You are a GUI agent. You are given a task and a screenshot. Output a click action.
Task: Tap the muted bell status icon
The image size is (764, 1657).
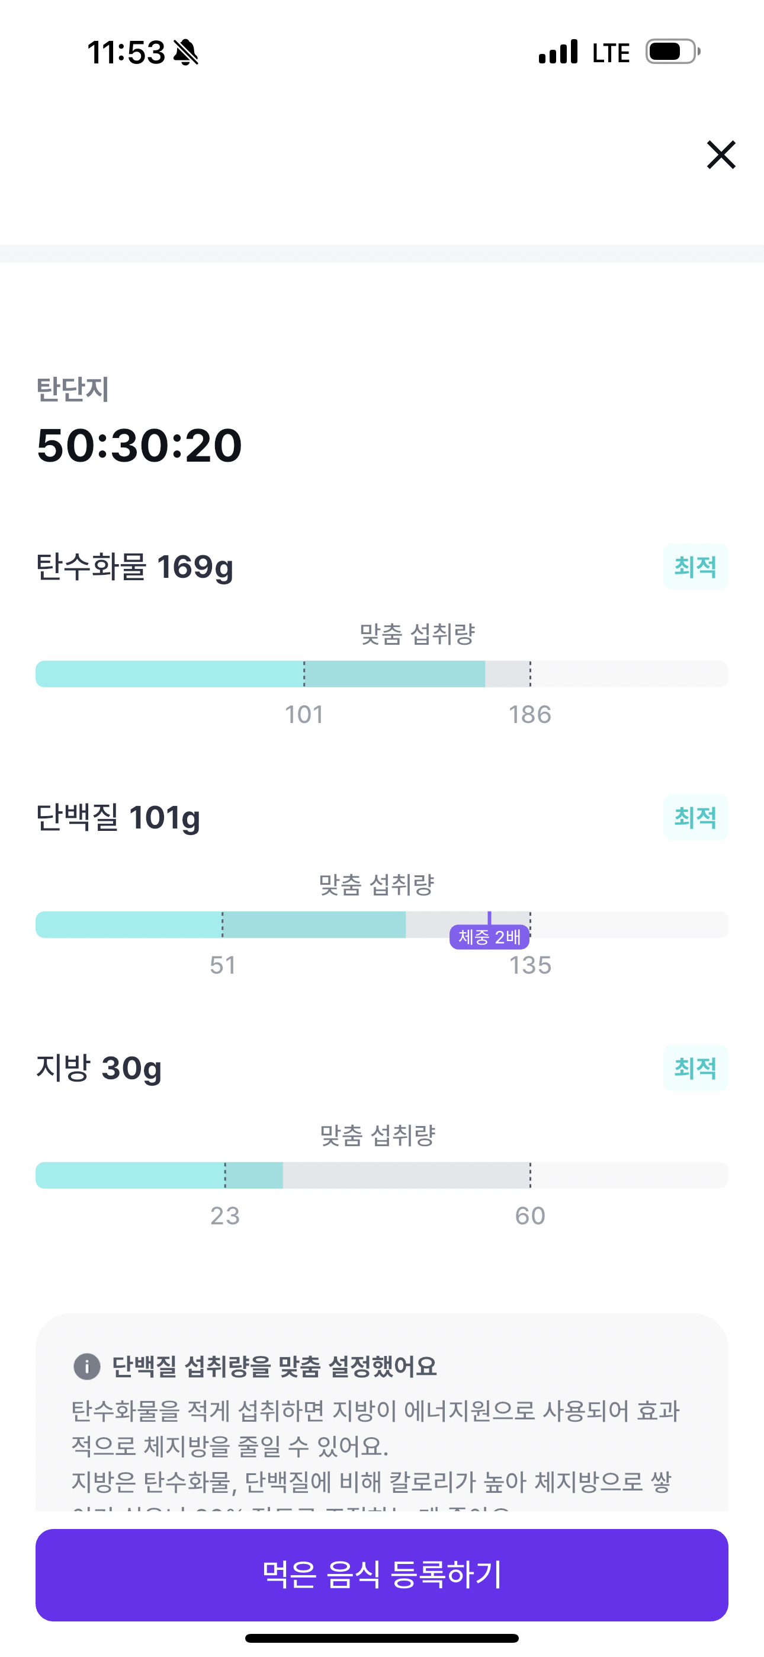(186, 52)
